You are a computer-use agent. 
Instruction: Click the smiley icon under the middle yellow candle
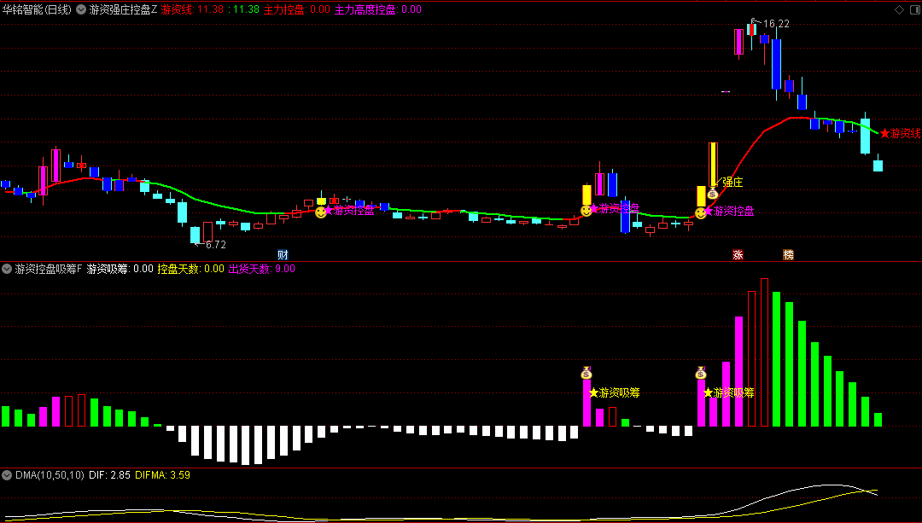[586, 211]
